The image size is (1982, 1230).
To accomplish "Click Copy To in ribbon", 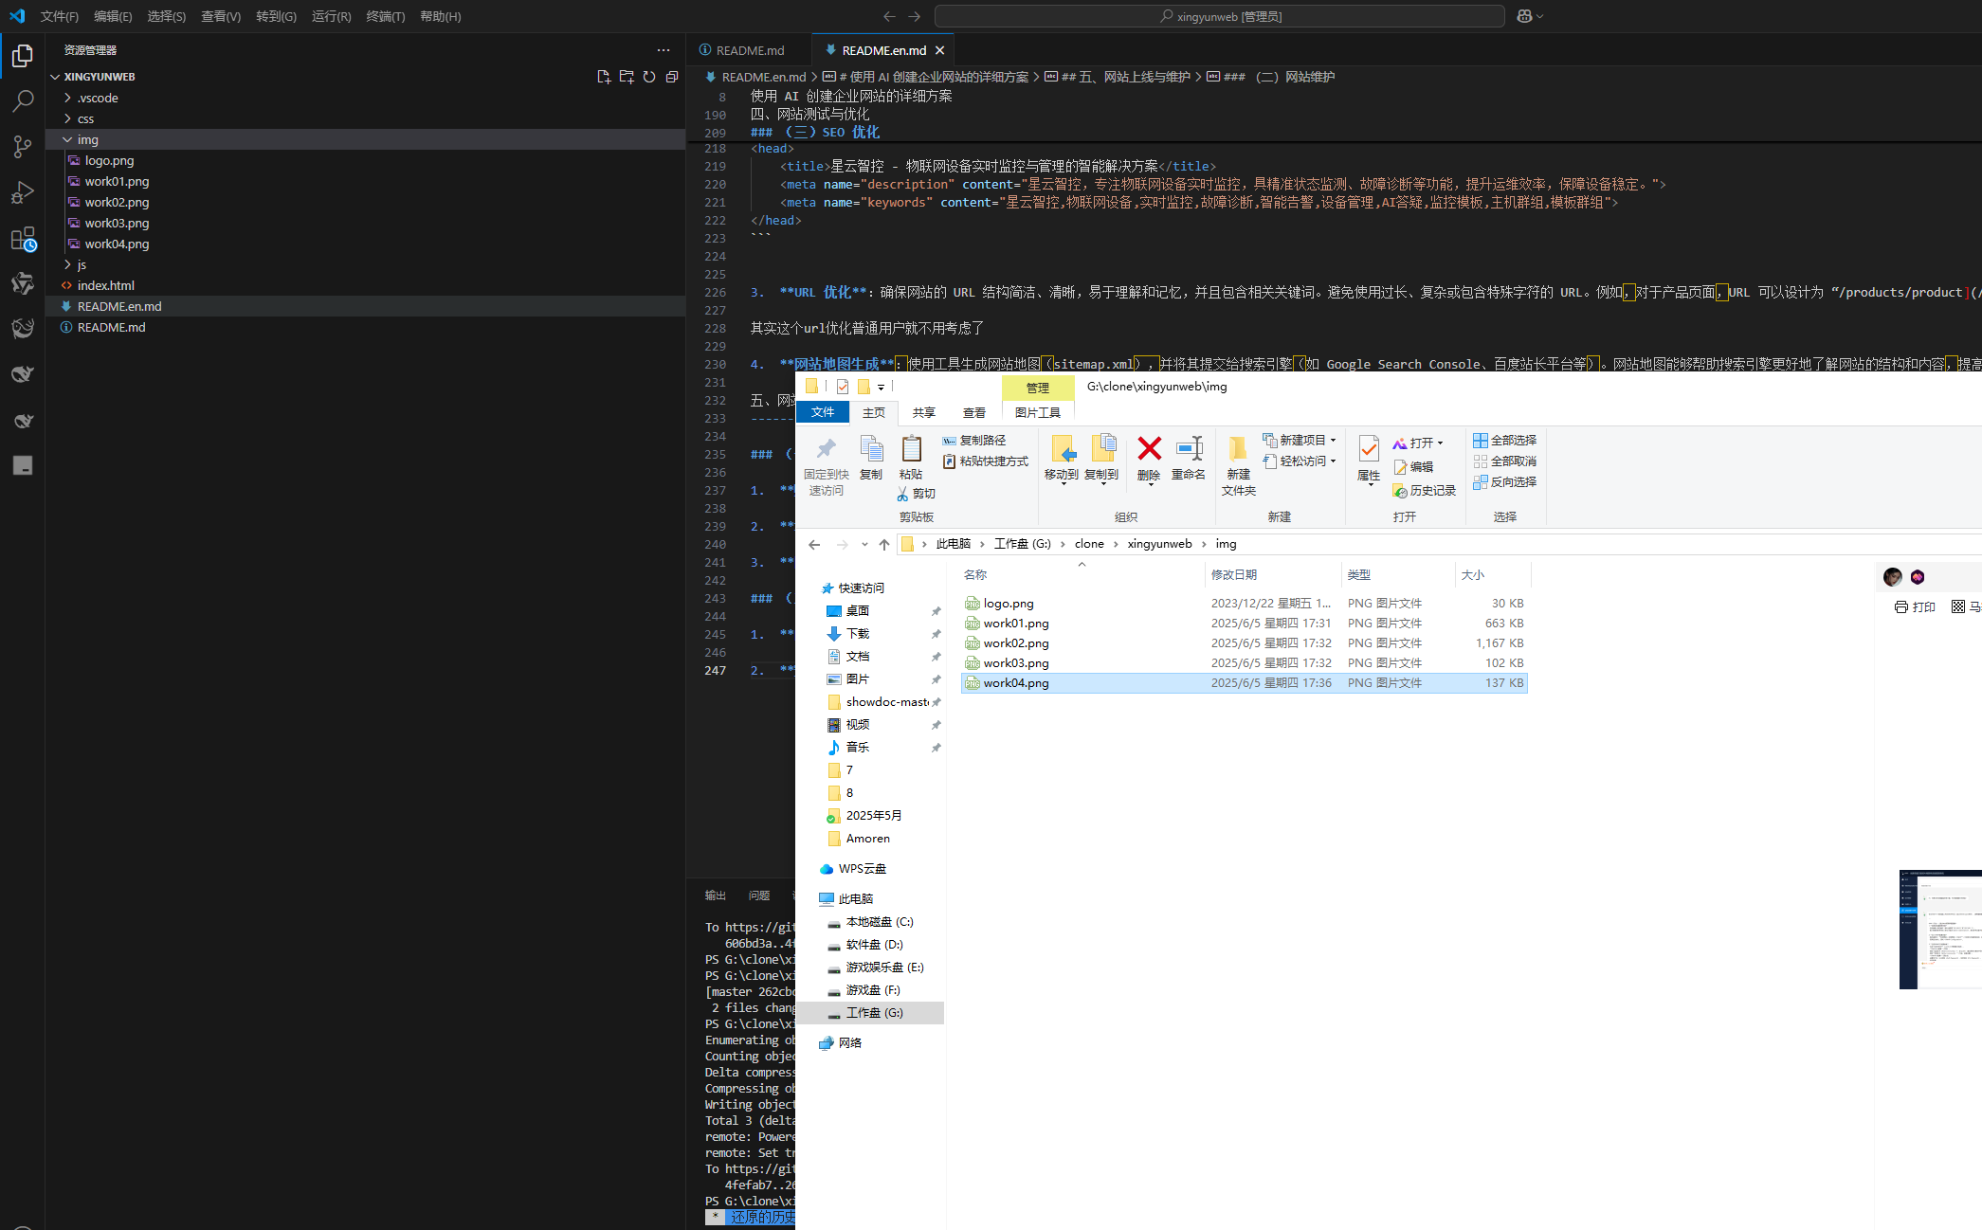I will pyautogui.click(x=1101, y=460).
